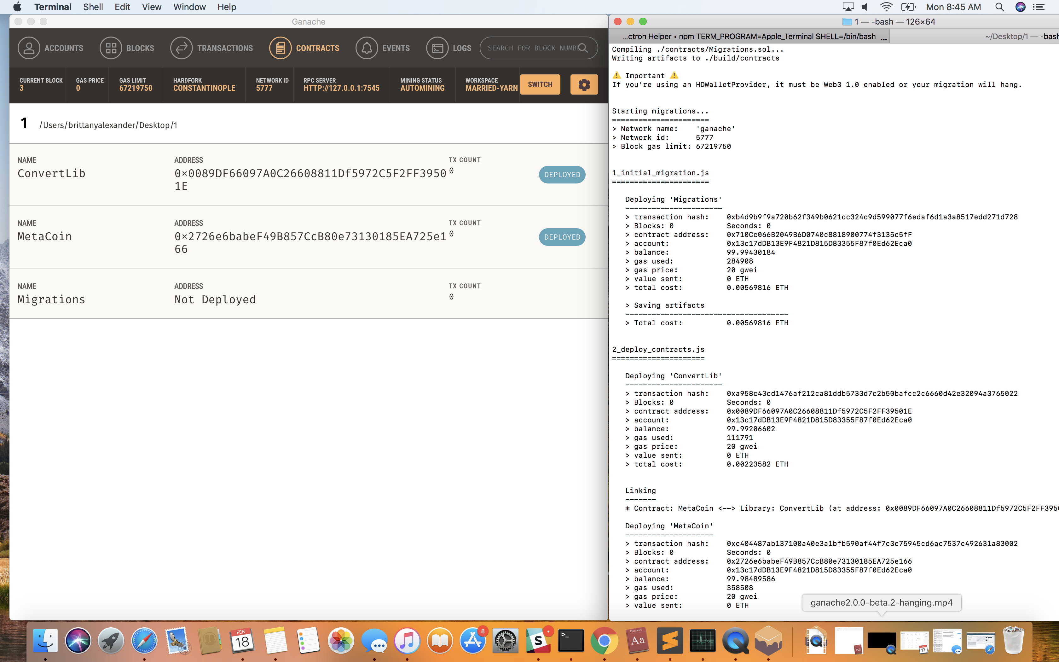This screenshot has width=1059, height=662.
Task: Open the Accounts tab in Ganache
Action: pos(51,48)
